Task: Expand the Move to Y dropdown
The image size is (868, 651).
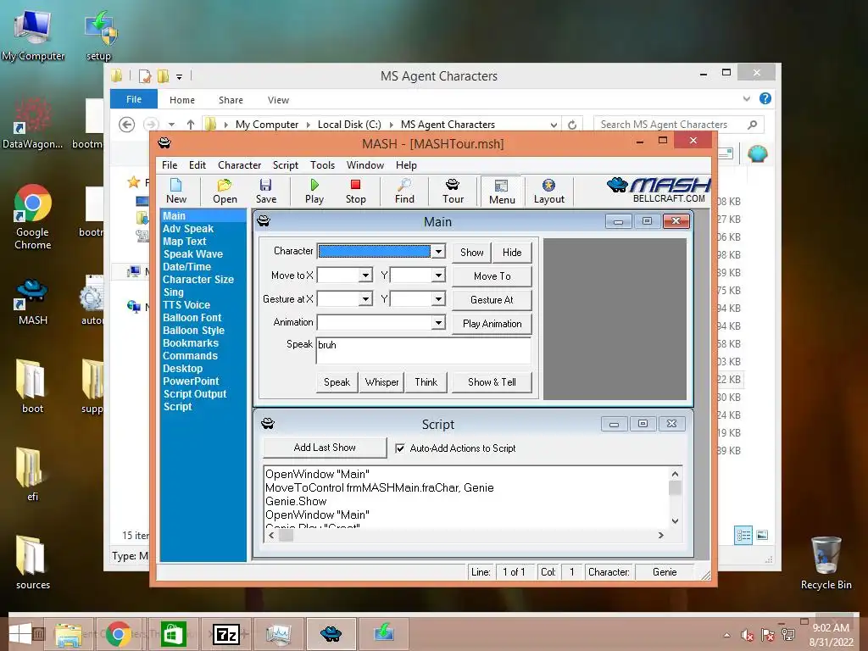Action: (438, 275)
